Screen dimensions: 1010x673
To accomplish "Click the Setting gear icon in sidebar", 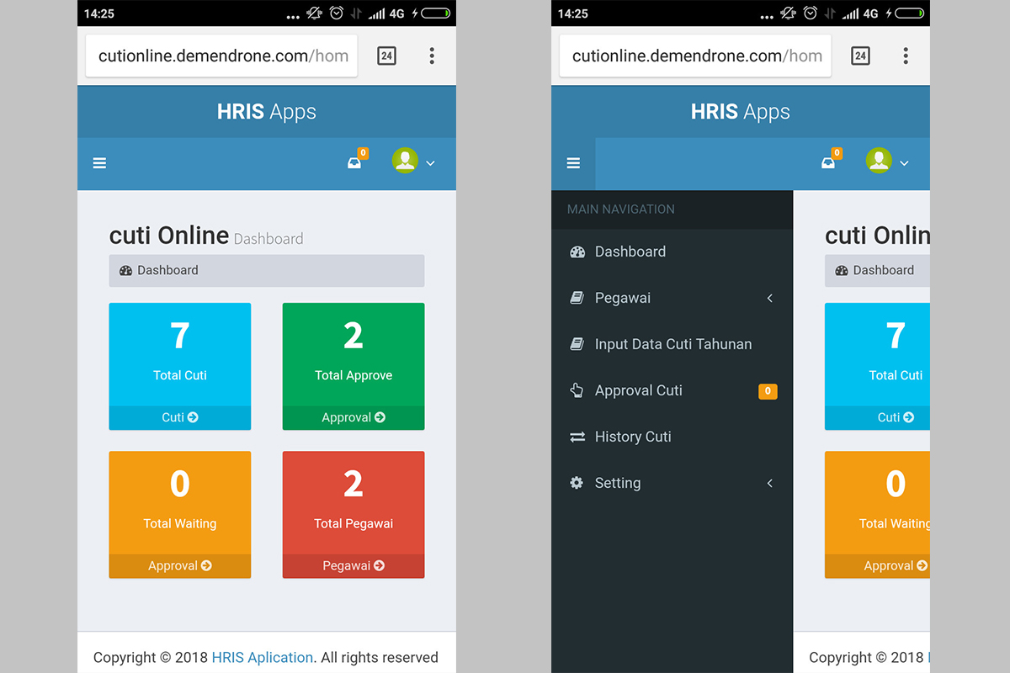I will pos(577,483).
